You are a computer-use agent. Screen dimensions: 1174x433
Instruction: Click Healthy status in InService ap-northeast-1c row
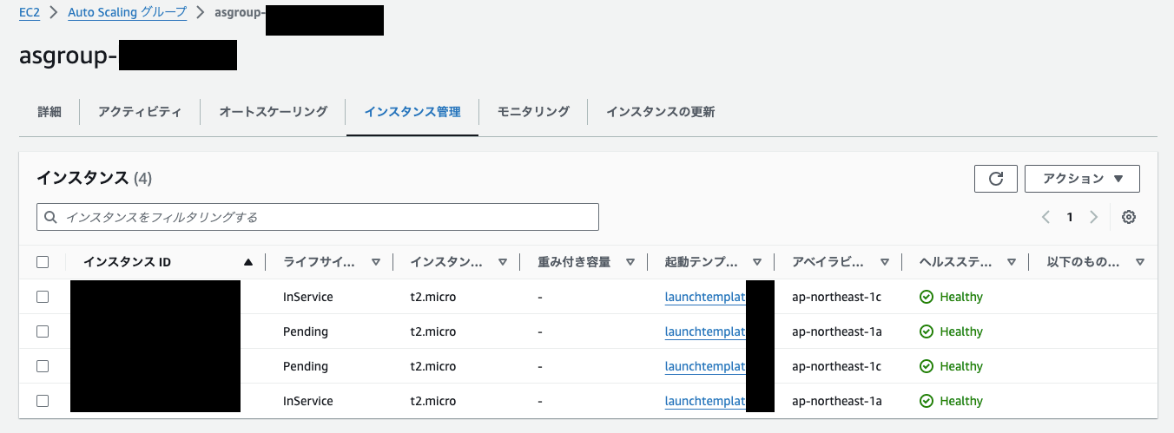tap(952, 297)
